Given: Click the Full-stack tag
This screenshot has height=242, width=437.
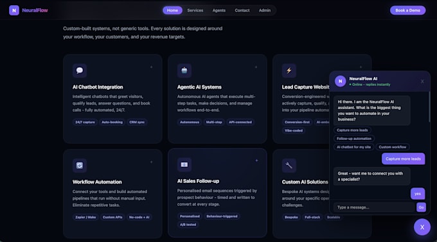Looking at the screenshot, I should click(x=312, y=217).
